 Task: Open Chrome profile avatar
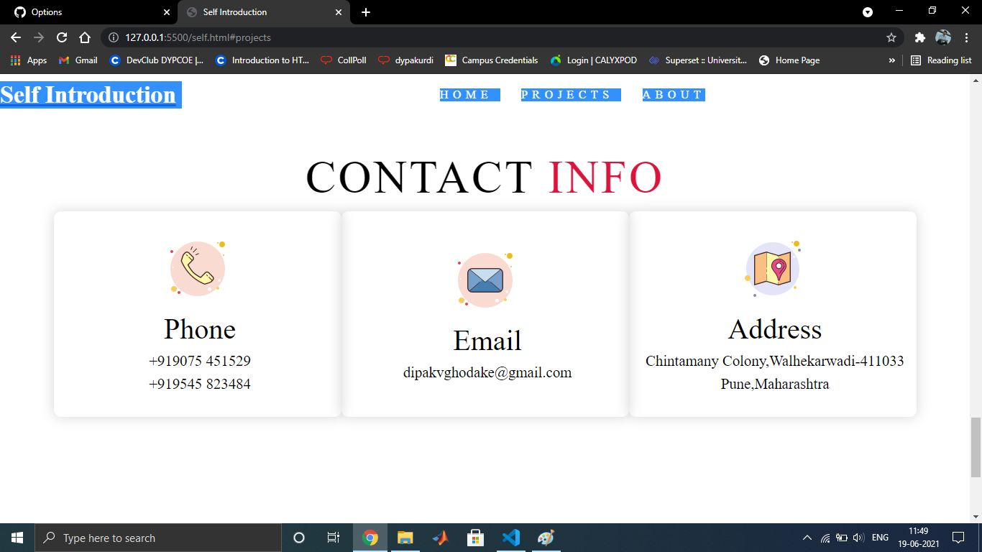tap(943, 37)
